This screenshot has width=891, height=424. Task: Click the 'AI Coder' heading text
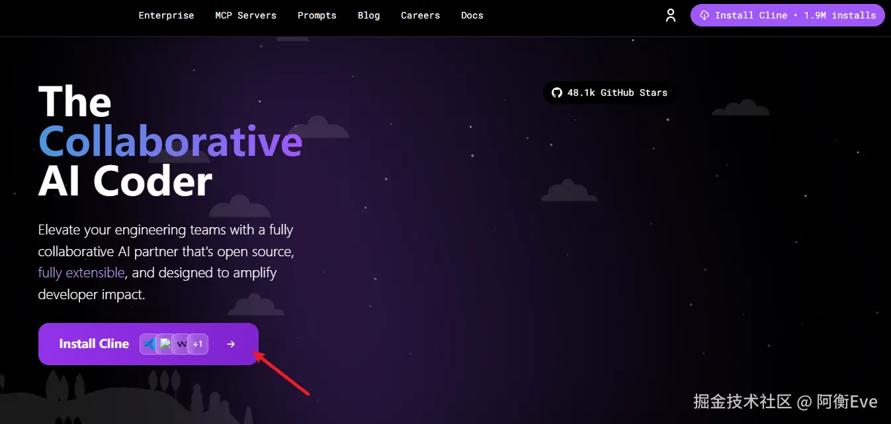pyautogui.click(x=126, y=181)
